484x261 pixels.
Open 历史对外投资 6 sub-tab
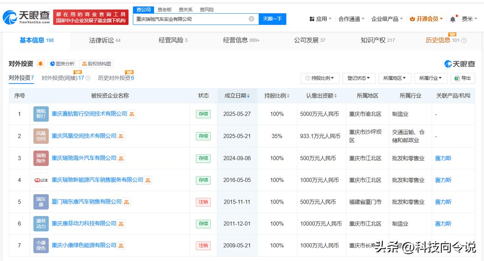click(116, 78)
